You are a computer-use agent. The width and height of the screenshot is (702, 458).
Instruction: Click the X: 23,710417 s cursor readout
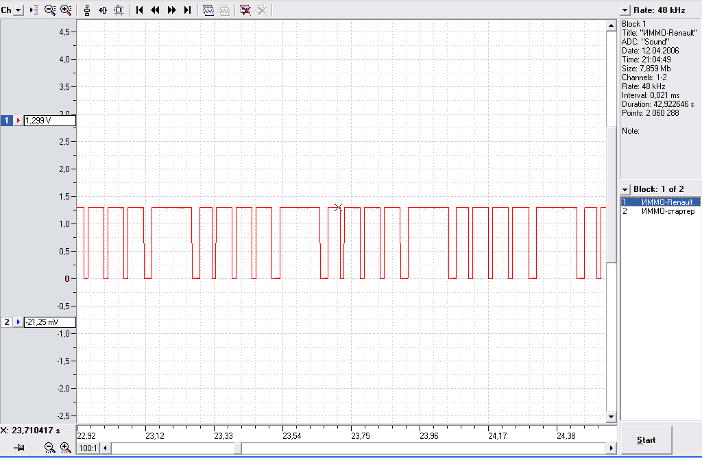click(x=30, y=431)
